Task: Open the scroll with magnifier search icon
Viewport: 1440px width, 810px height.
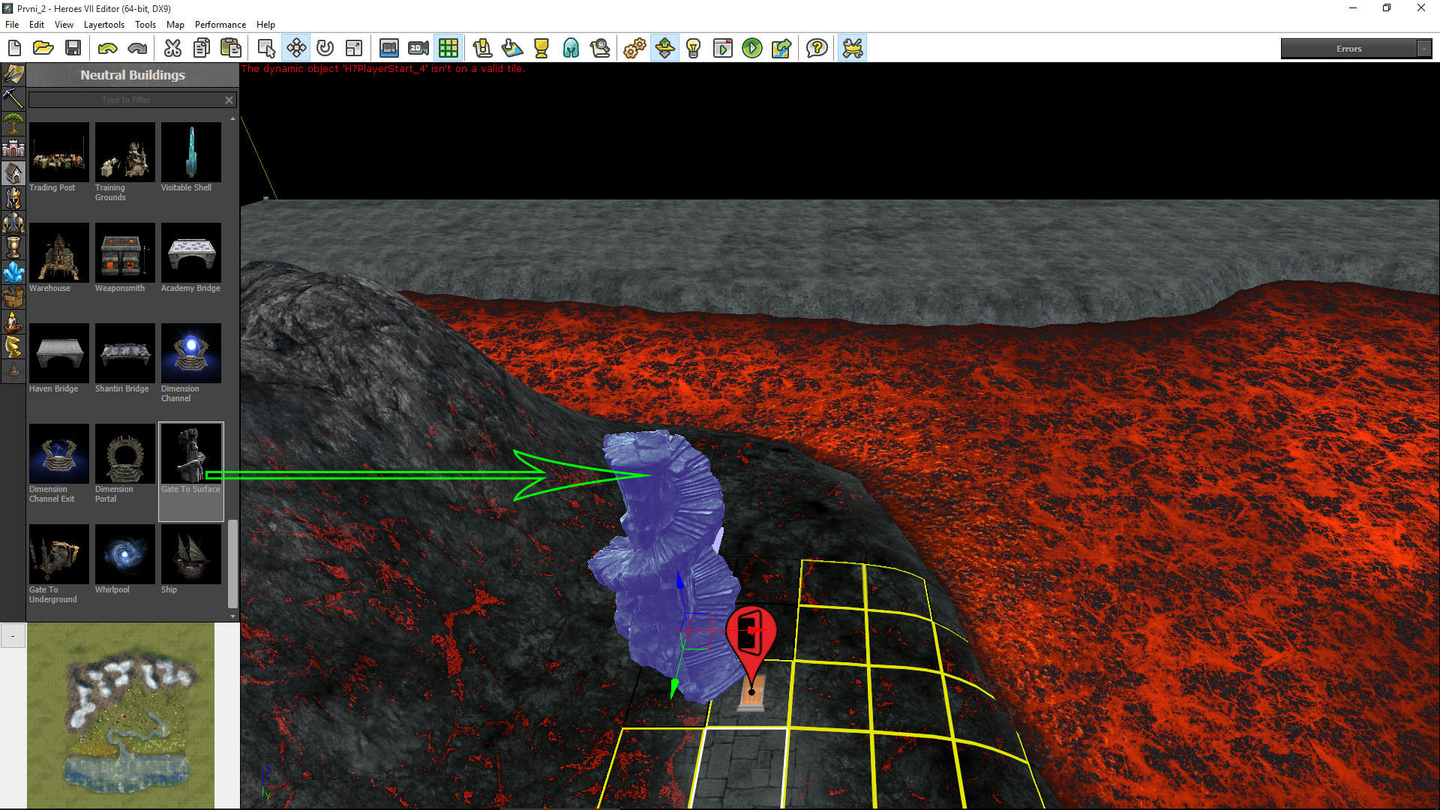Action: (600, 49)
